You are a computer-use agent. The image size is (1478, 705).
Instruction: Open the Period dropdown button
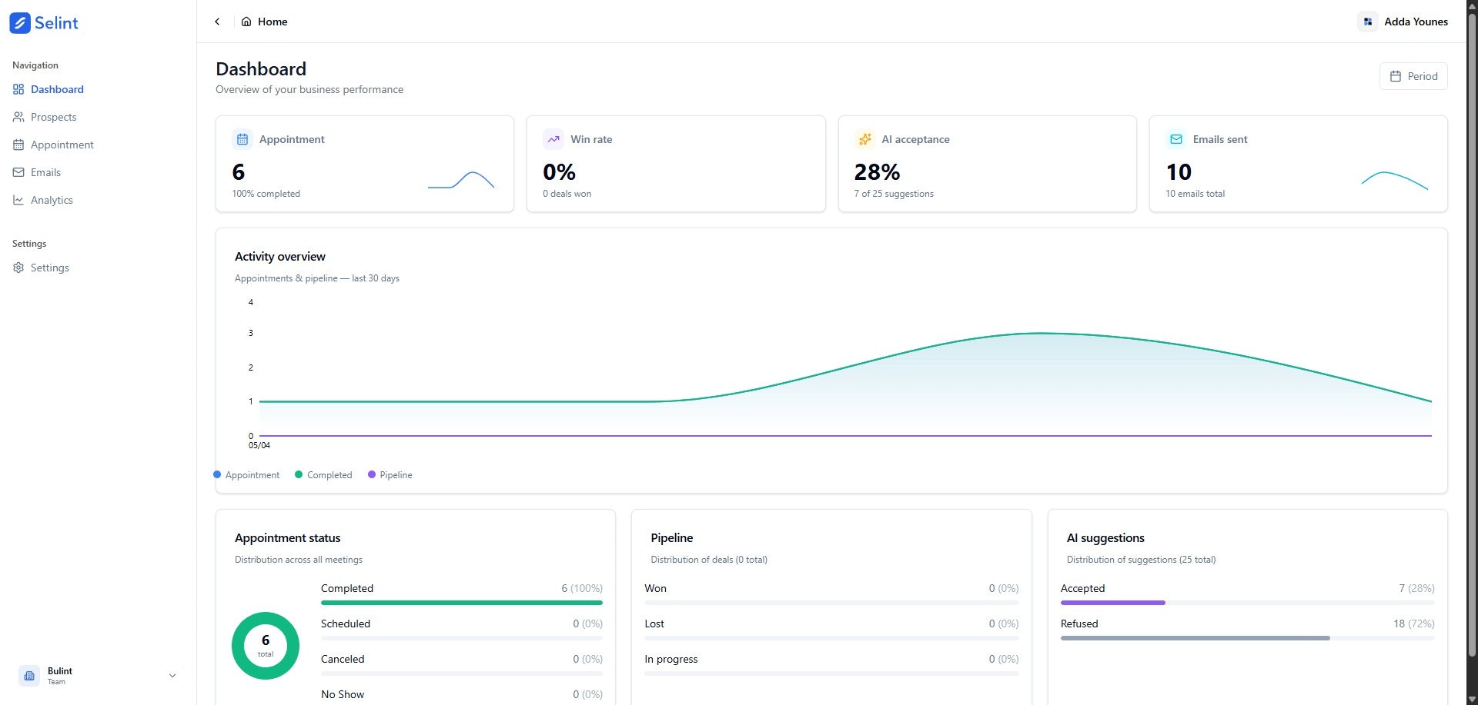click(1413, 76)
